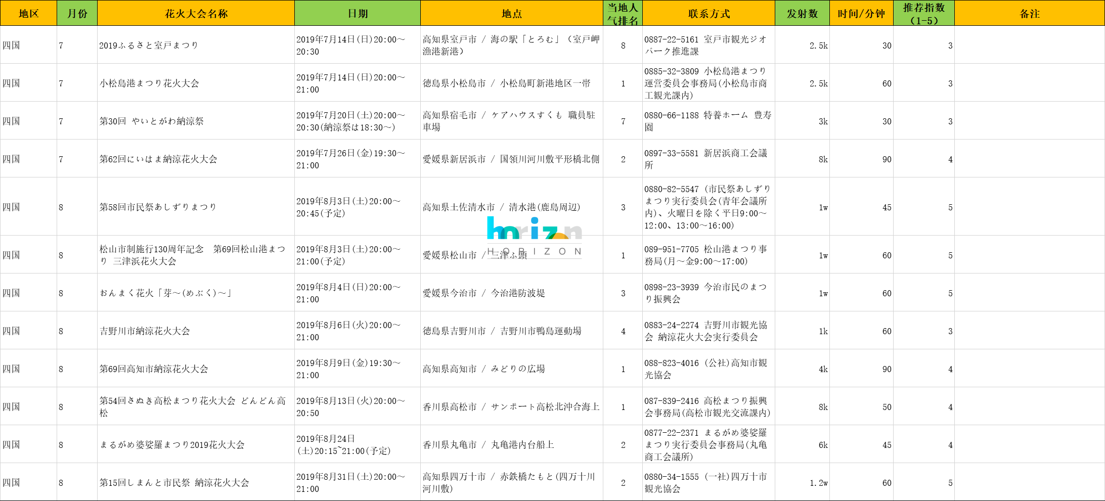Click contact cell 0877-22-2371 まるがめ婆娑羅まつり
The width and height of the screenshot is (1105, 501).
pos(709,444)
